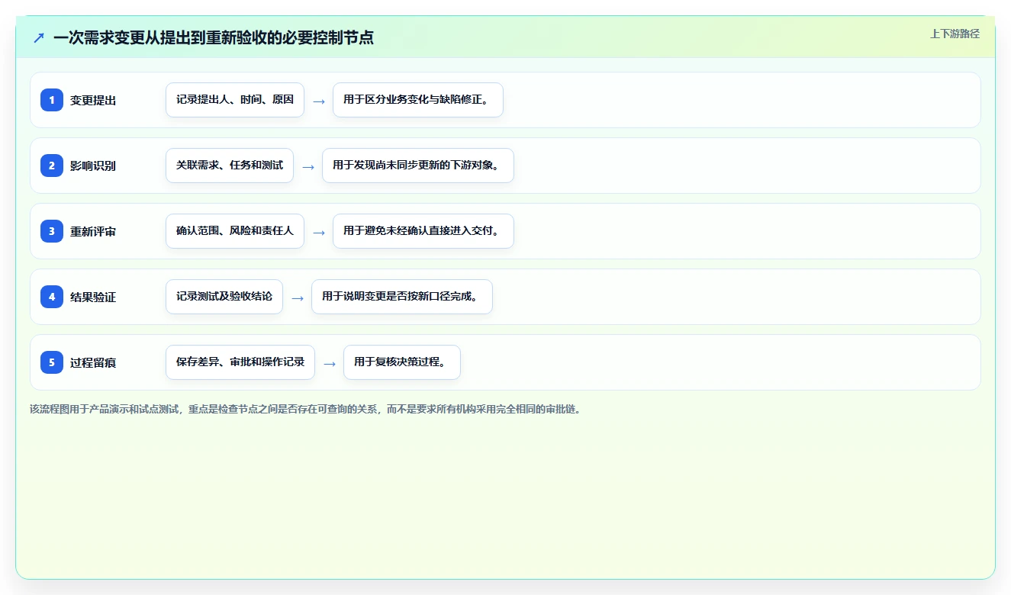
Task: Click the arrow in the 过程留痕 row
Action: click(x=330, y=363)
